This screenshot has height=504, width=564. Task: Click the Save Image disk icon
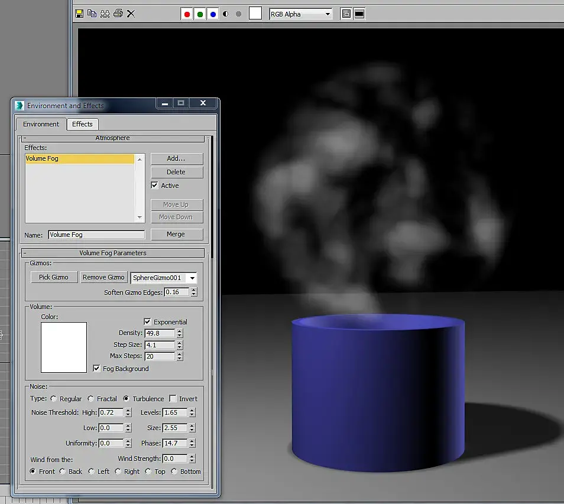[80, 14]
